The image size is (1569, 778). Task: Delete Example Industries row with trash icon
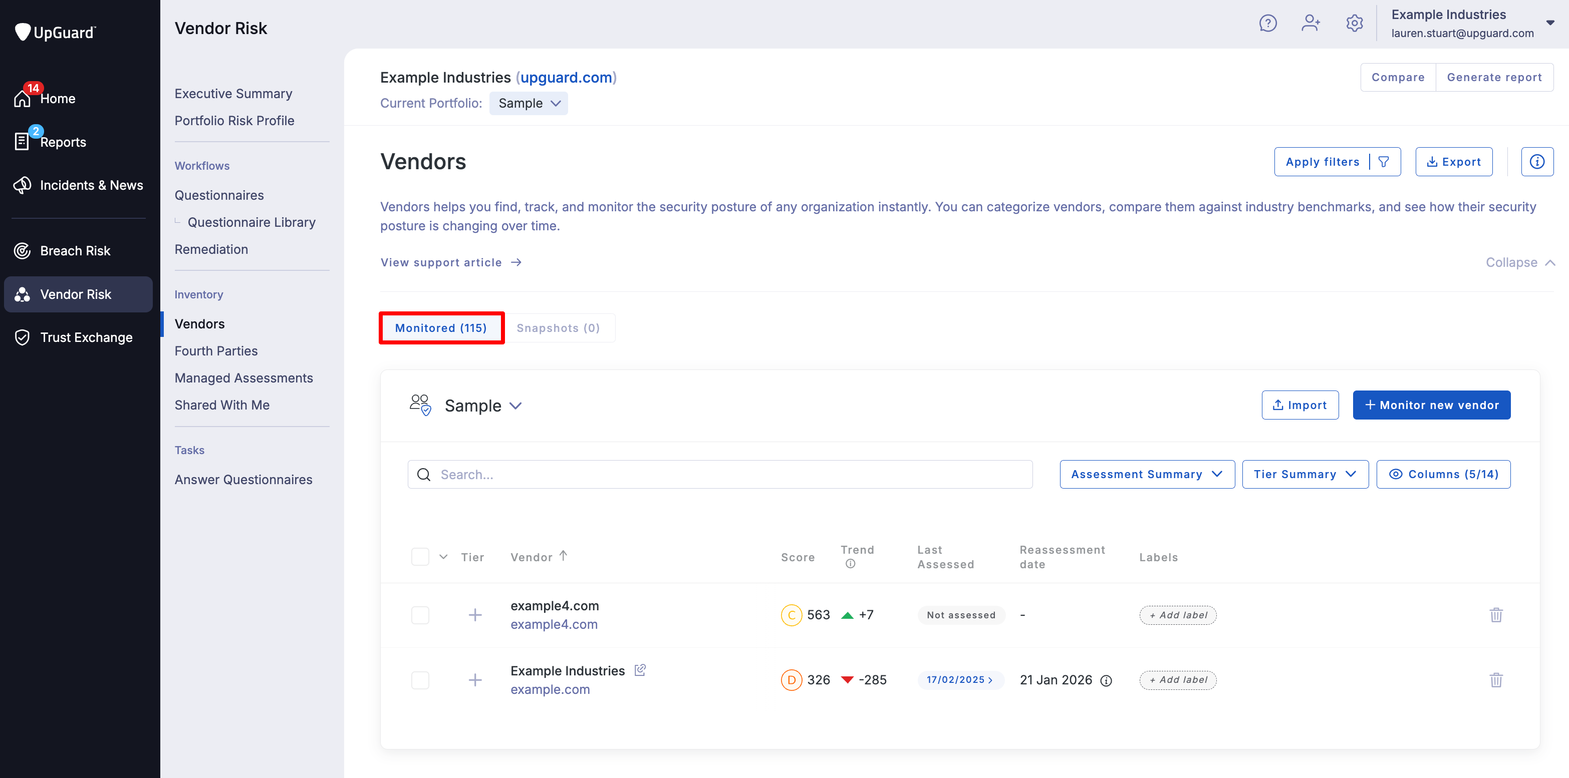click(x=1496, y=680)
